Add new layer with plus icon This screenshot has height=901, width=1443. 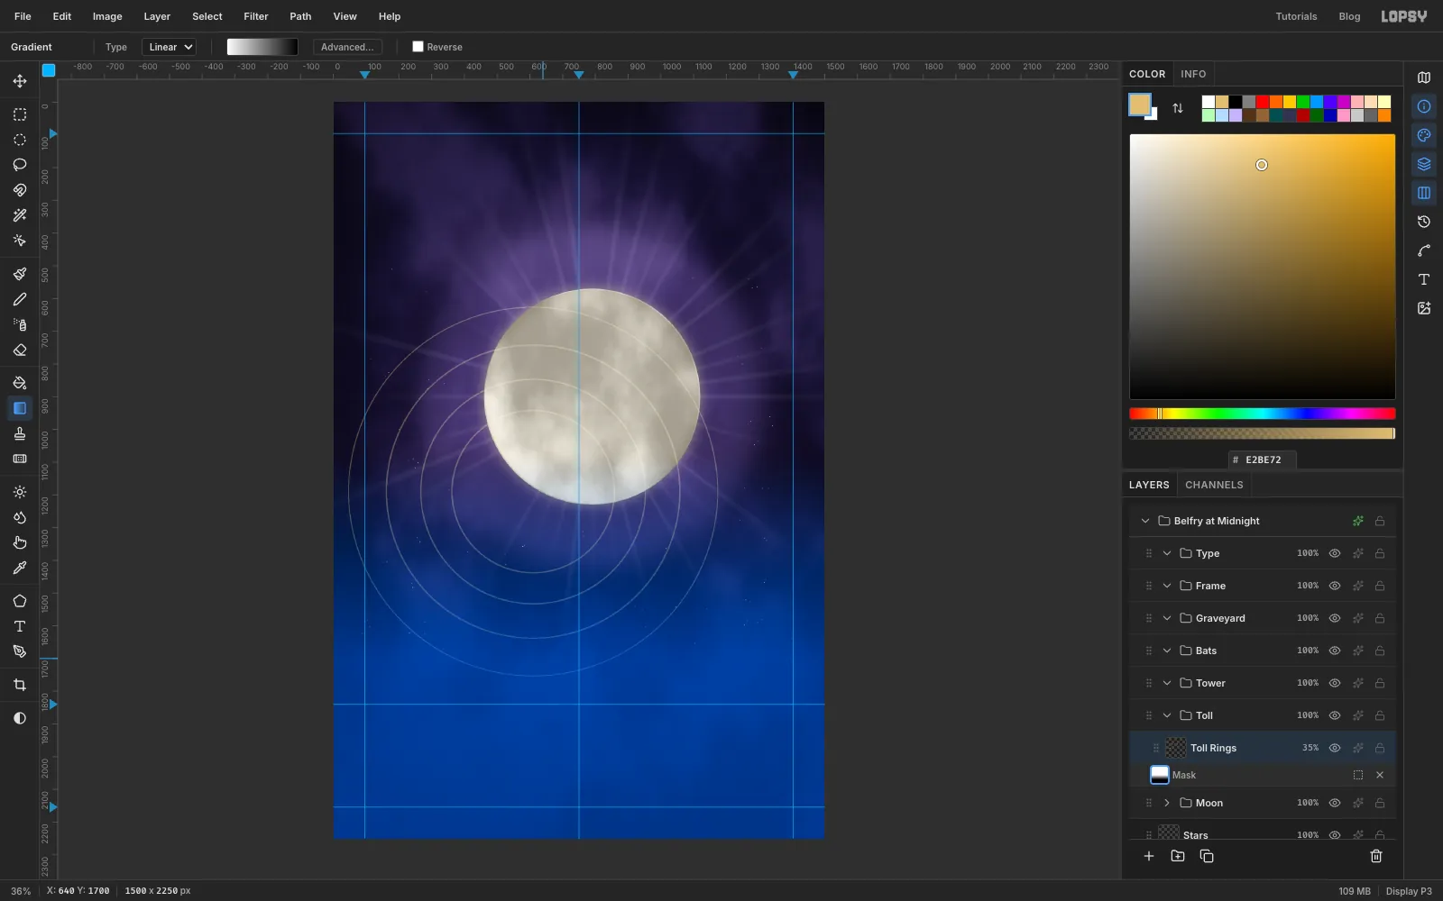[x=1149, y=856]
